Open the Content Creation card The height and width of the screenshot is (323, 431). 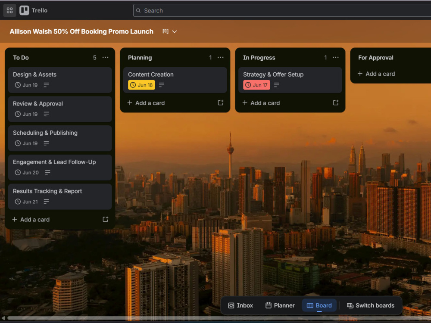click(x=175, y=80)
